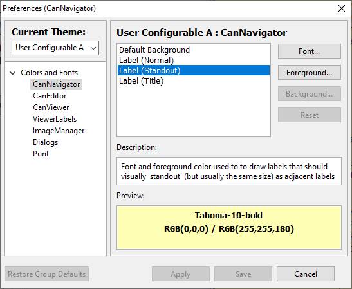The image size is (352, 289).
Task: Click the yellow Preview color panel
Action: pyautogui.click(x=229, y=227)
